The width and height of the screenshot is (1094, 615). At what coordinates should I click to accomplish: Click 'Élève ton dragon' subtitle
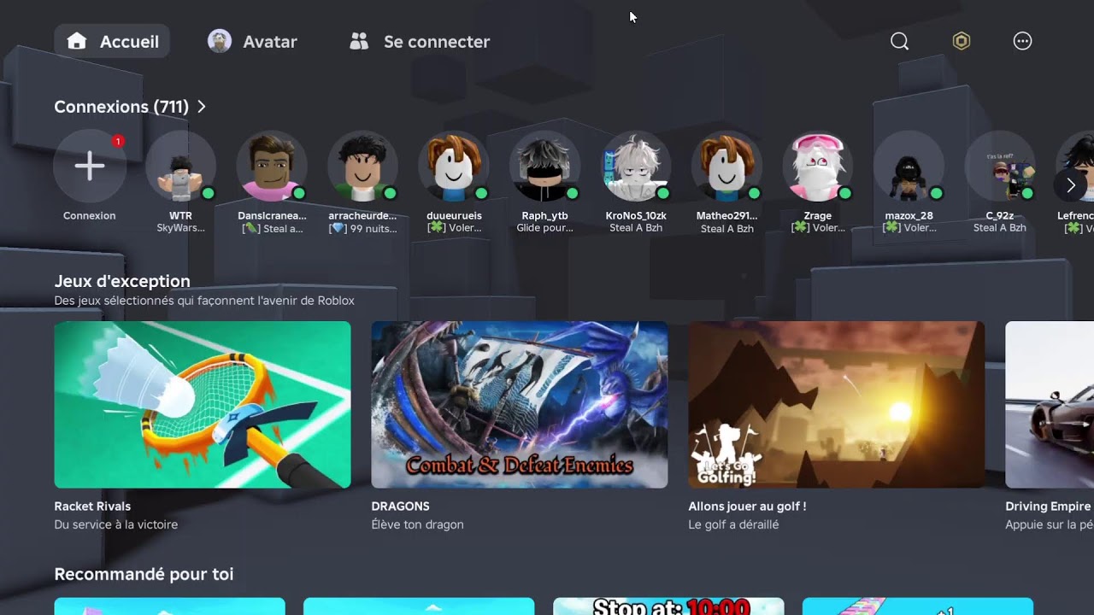pos(418,524)
